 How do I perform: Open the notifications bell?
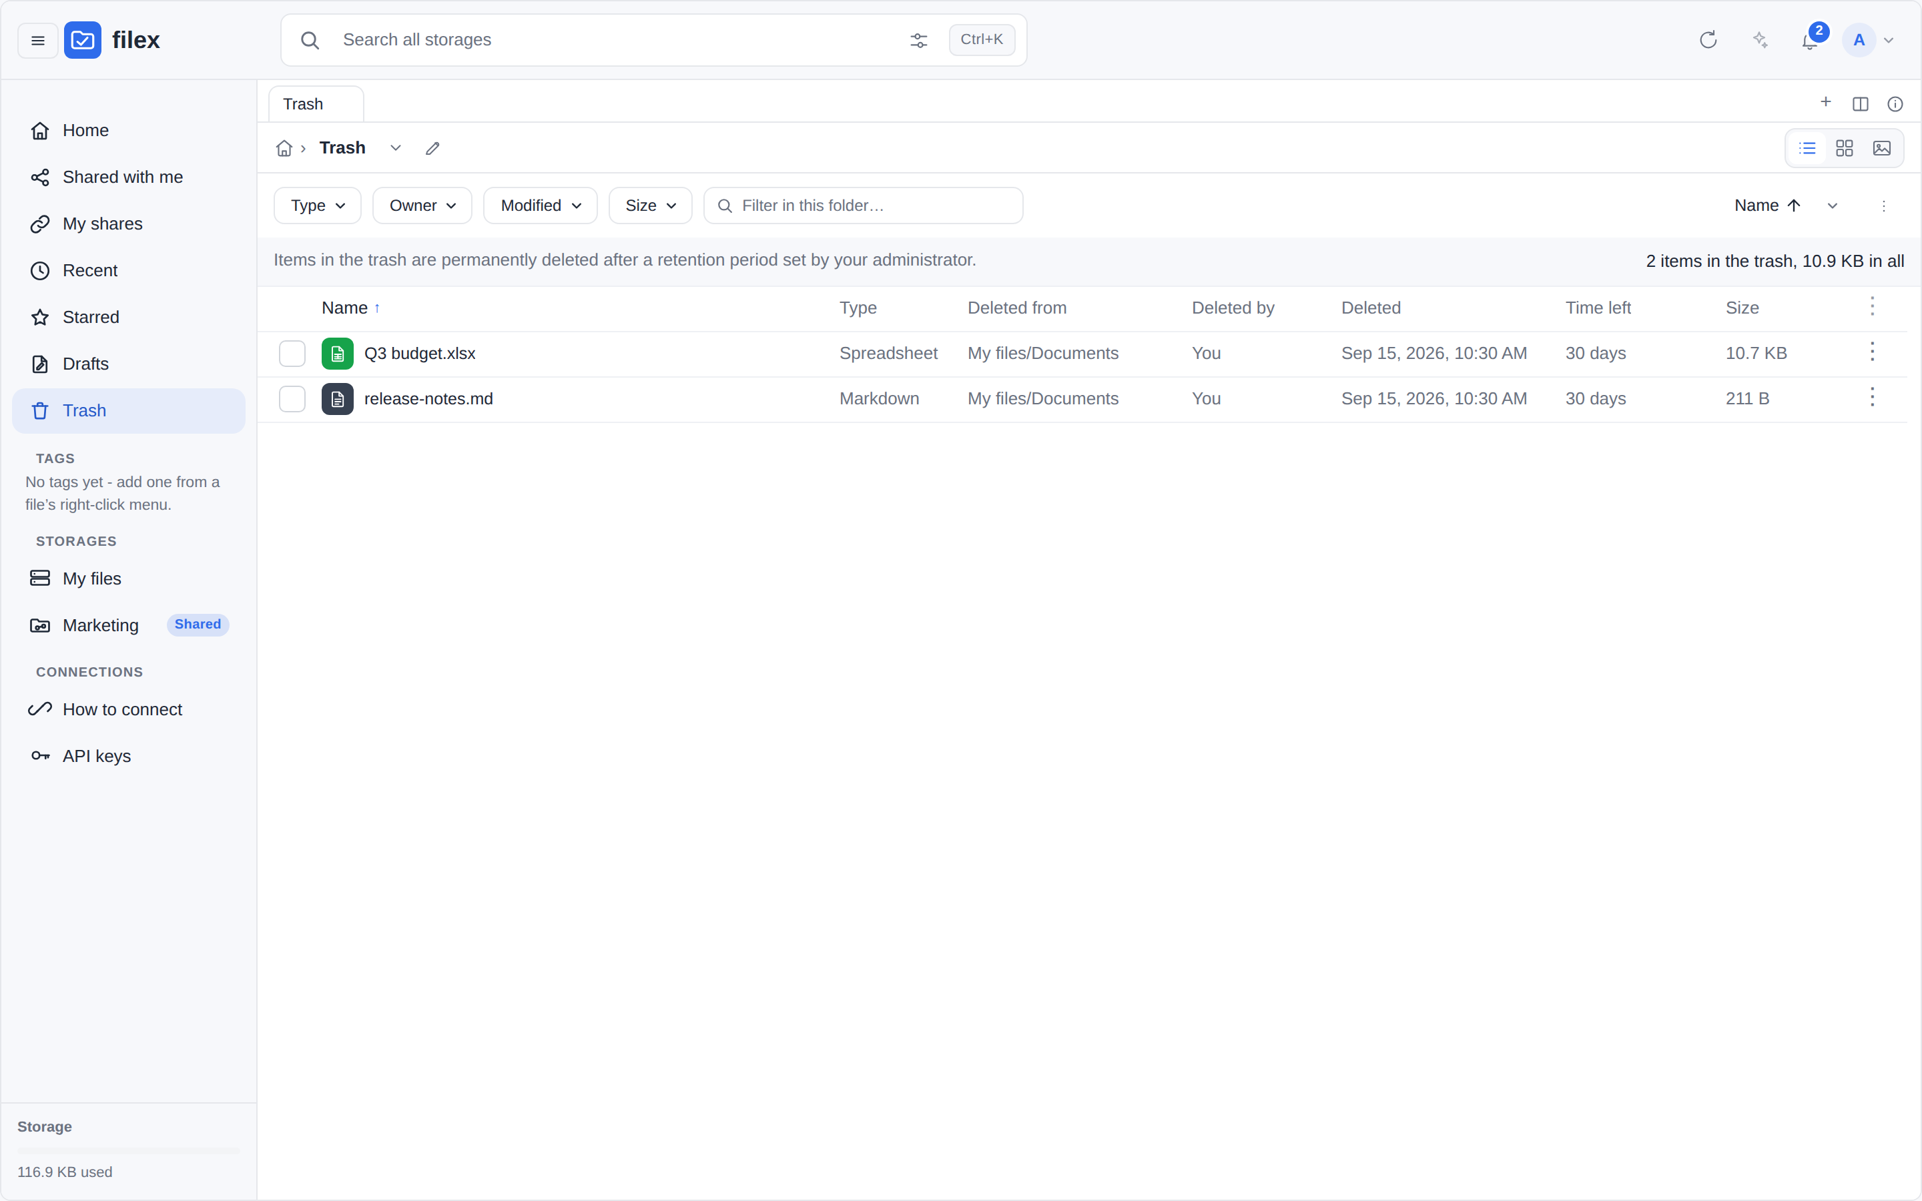click(x=1810, y=40)
